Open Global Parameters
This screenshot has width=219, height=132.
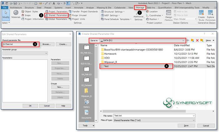(56, 19)
